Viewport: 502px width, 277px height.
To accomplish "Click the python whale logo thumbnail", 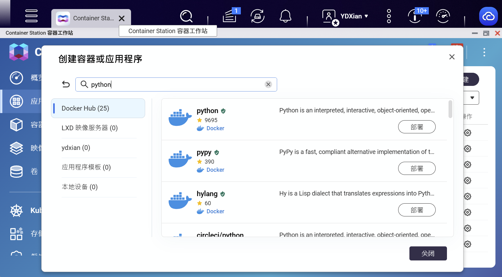I will click(x=180, y=118).
